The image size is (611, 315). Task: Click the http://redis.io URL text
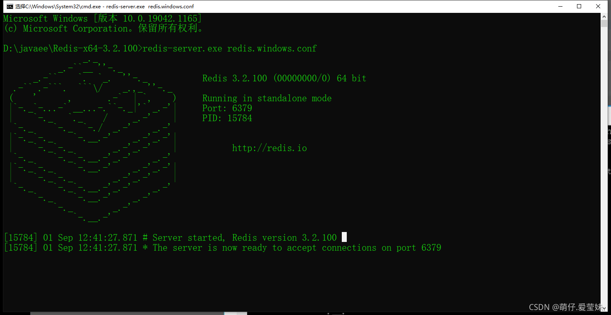[270, 148]
